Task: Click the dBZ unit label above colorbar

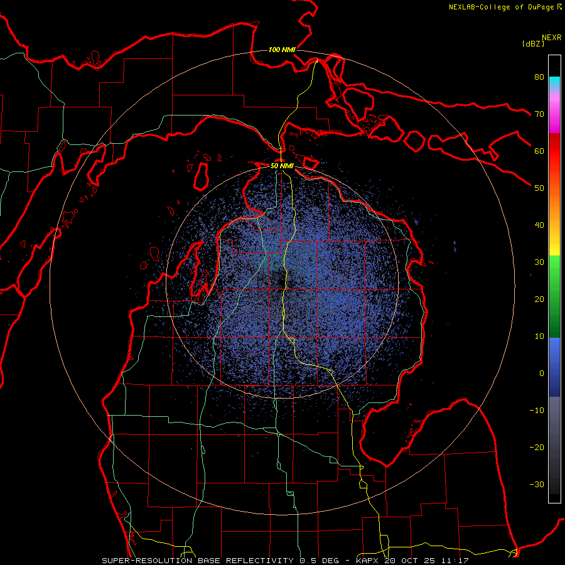Action: pos(533,43)
